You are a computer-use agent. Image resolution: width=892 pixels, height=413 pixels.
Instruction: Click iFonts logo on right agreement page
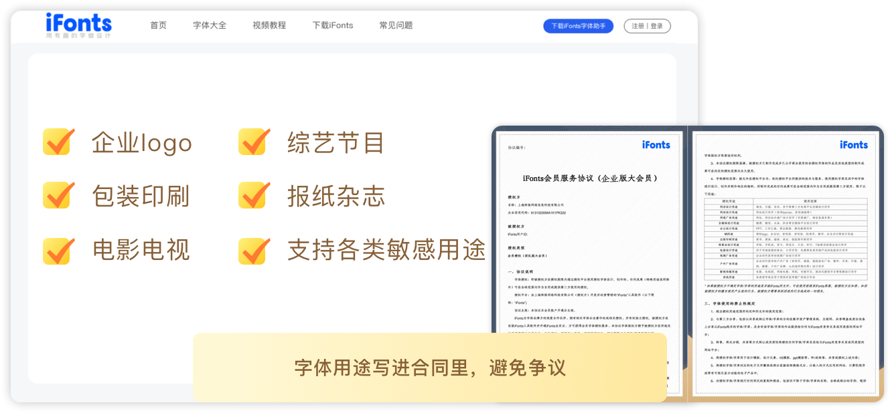coord(853,145)
